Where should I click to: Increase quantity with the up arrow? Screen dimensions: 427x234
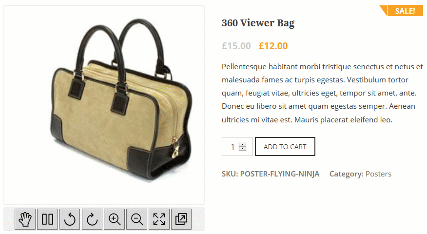point(242,145)
